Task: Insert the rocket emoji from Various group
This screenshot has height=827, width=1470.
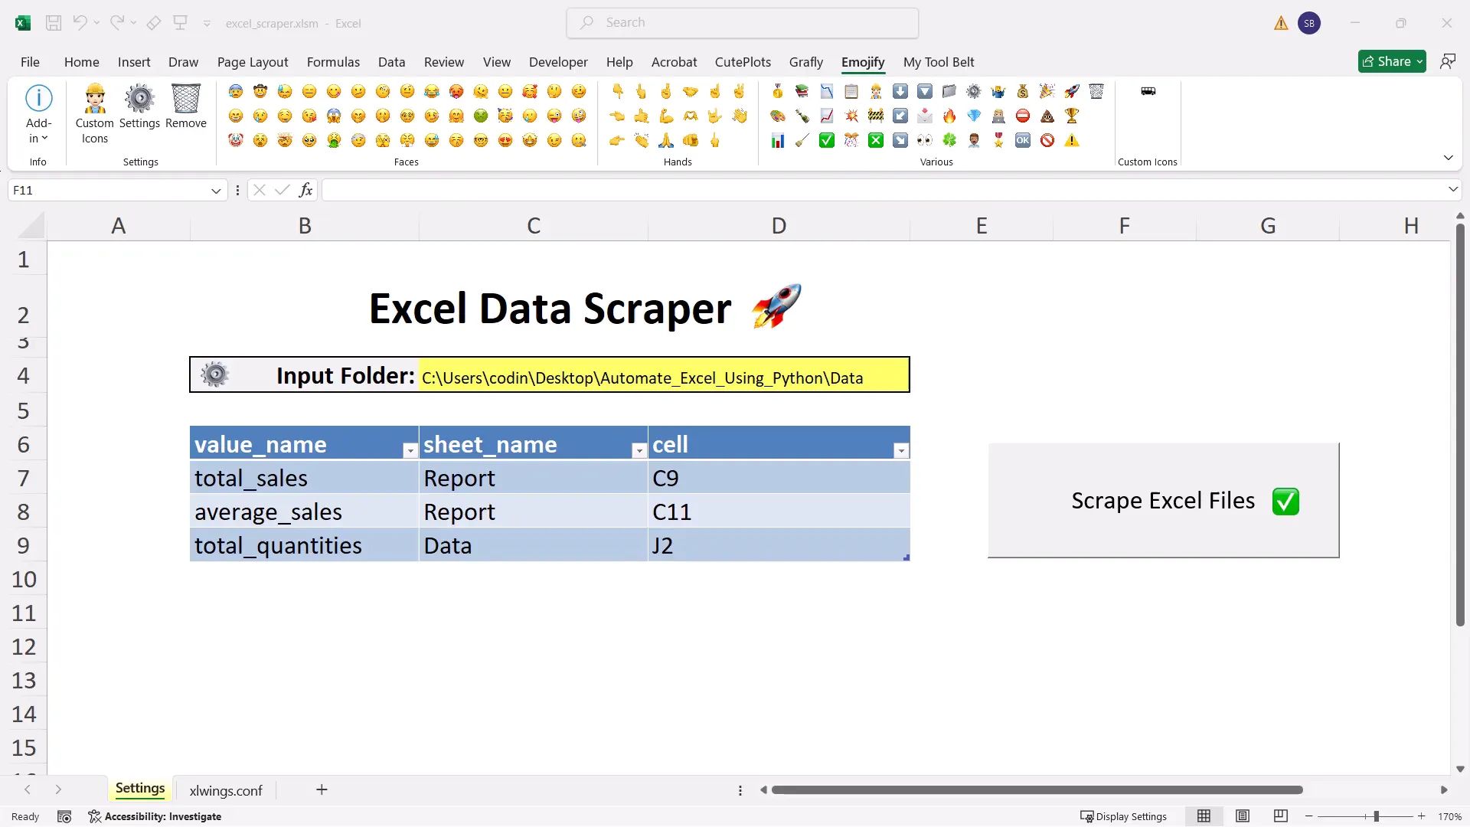Action: click(1071, 91)
